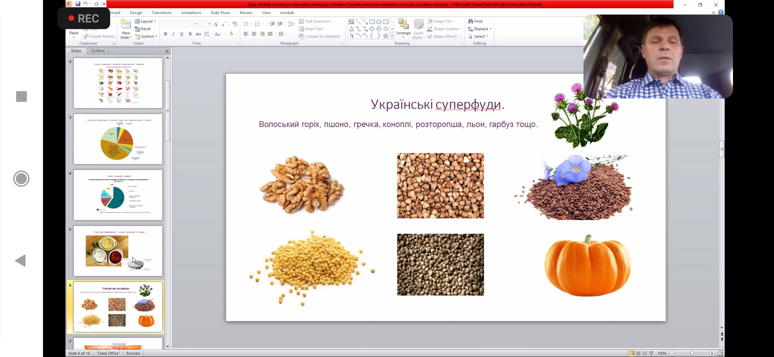
Task: Fit slide to current window
Action: pos(720,353)
